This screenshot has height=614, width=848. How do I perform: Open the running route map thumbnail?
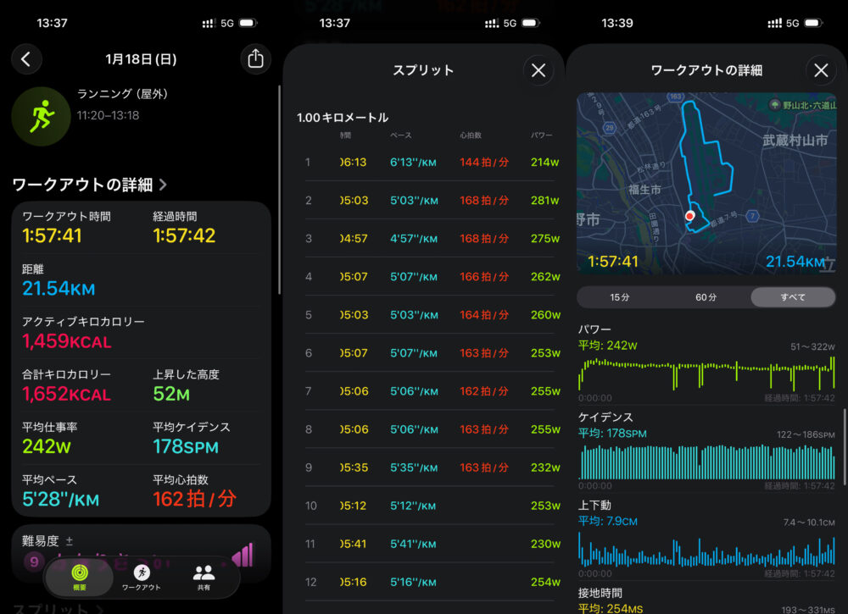click(x=706, y=183)
